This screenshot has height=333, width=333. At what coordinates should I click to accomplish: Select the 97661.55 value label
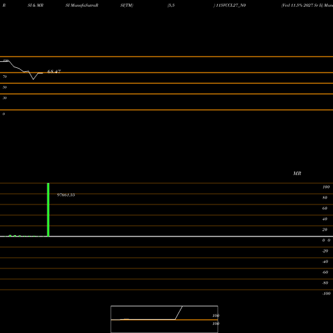click(x=66, y=195)
